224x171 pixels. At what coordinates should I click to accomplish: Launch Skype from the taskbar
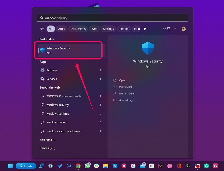pyautogui.click(x=115, y=166)
